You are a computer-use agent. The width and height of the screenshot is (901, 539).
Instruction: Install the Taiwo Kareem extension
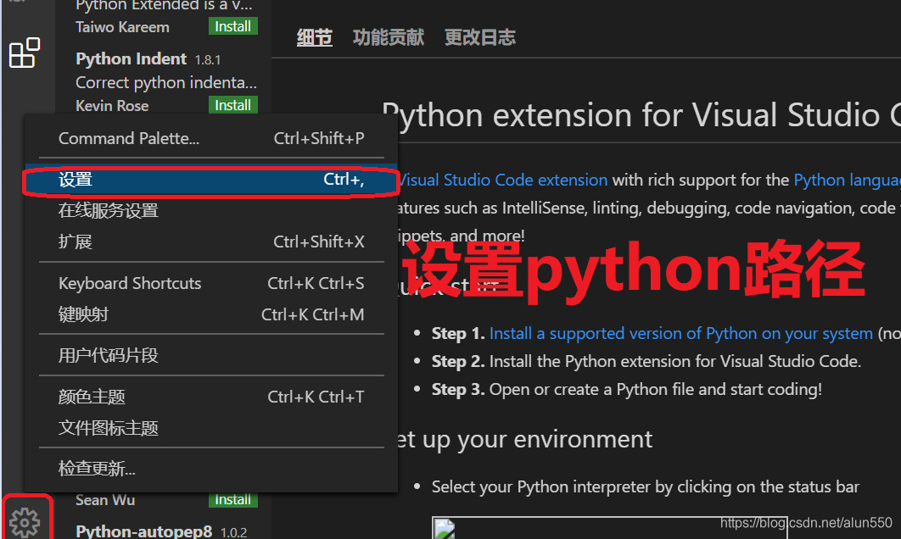(x=232, y=26)
